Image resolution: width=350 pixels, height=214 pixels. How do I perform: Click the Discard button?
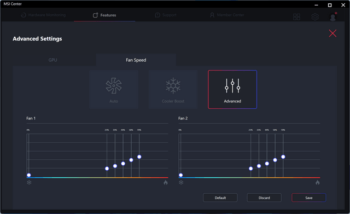264,198
